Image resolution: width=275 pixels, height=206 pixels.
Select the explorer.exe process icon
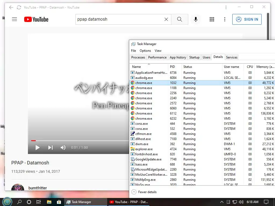click(x=133, y=149)
